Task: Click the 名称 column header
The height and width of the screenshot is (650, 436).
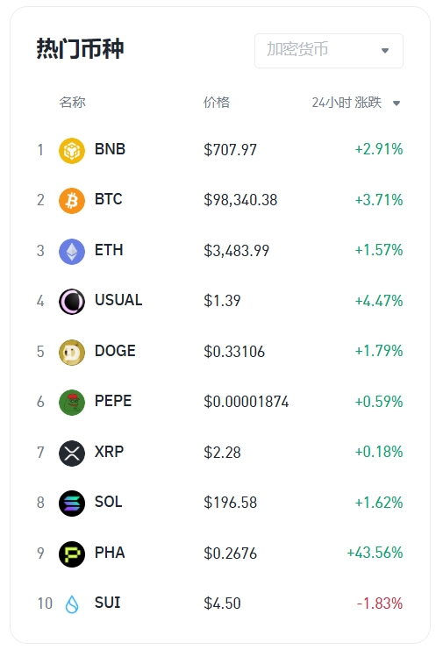Action: (x=72, y=102)
